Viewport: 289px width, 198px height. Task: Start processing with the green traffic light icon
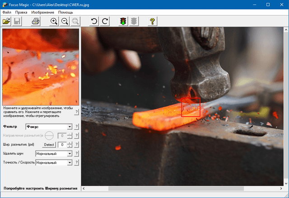pyautogui.click(x=123, y=21)
